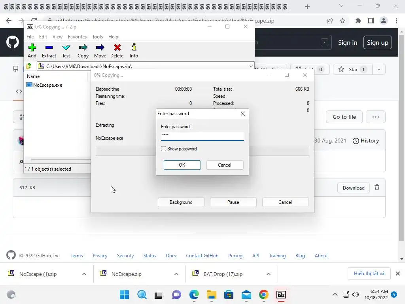Expand options for BAT.Drop (17).zip download

(269, 274)
